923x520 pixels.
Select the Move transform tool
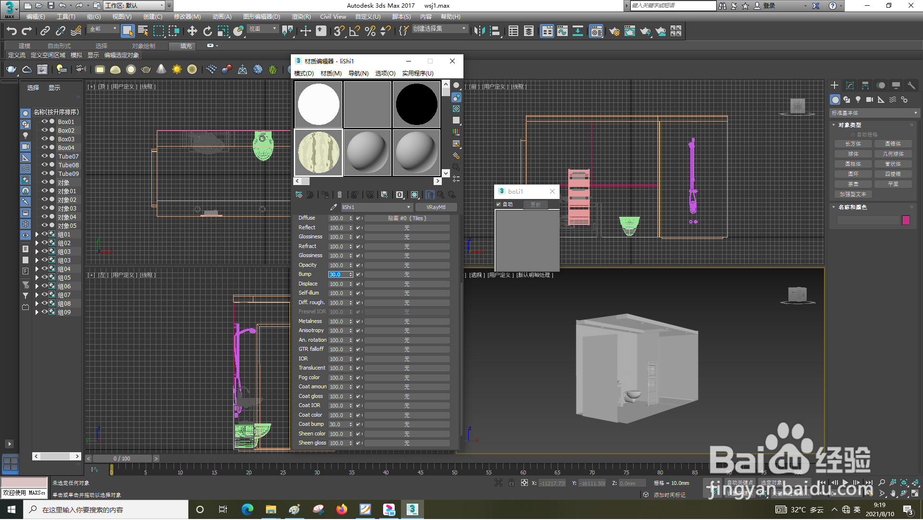click(192, 31)
